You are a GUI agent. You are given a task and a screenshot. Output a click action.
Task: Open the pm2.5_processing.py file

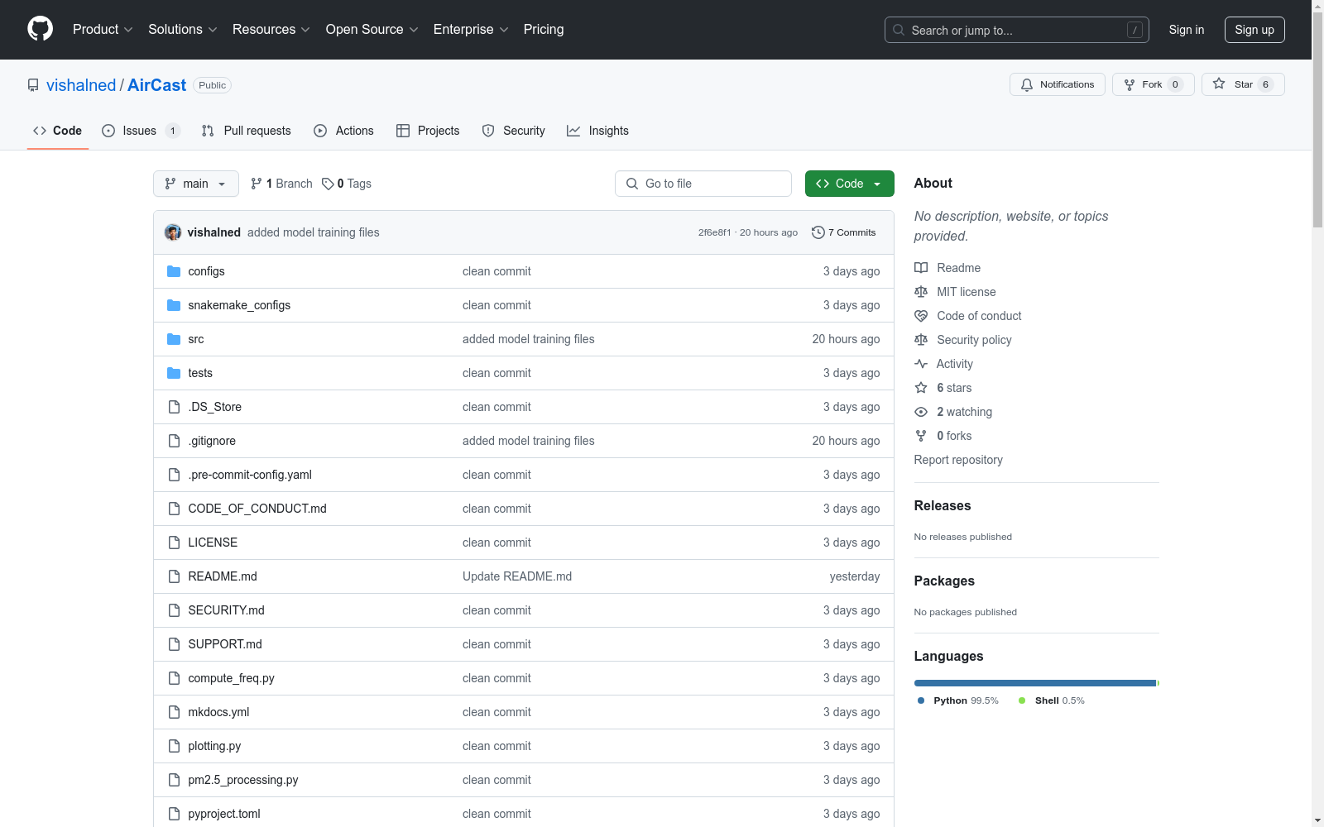tap(243, 780)
